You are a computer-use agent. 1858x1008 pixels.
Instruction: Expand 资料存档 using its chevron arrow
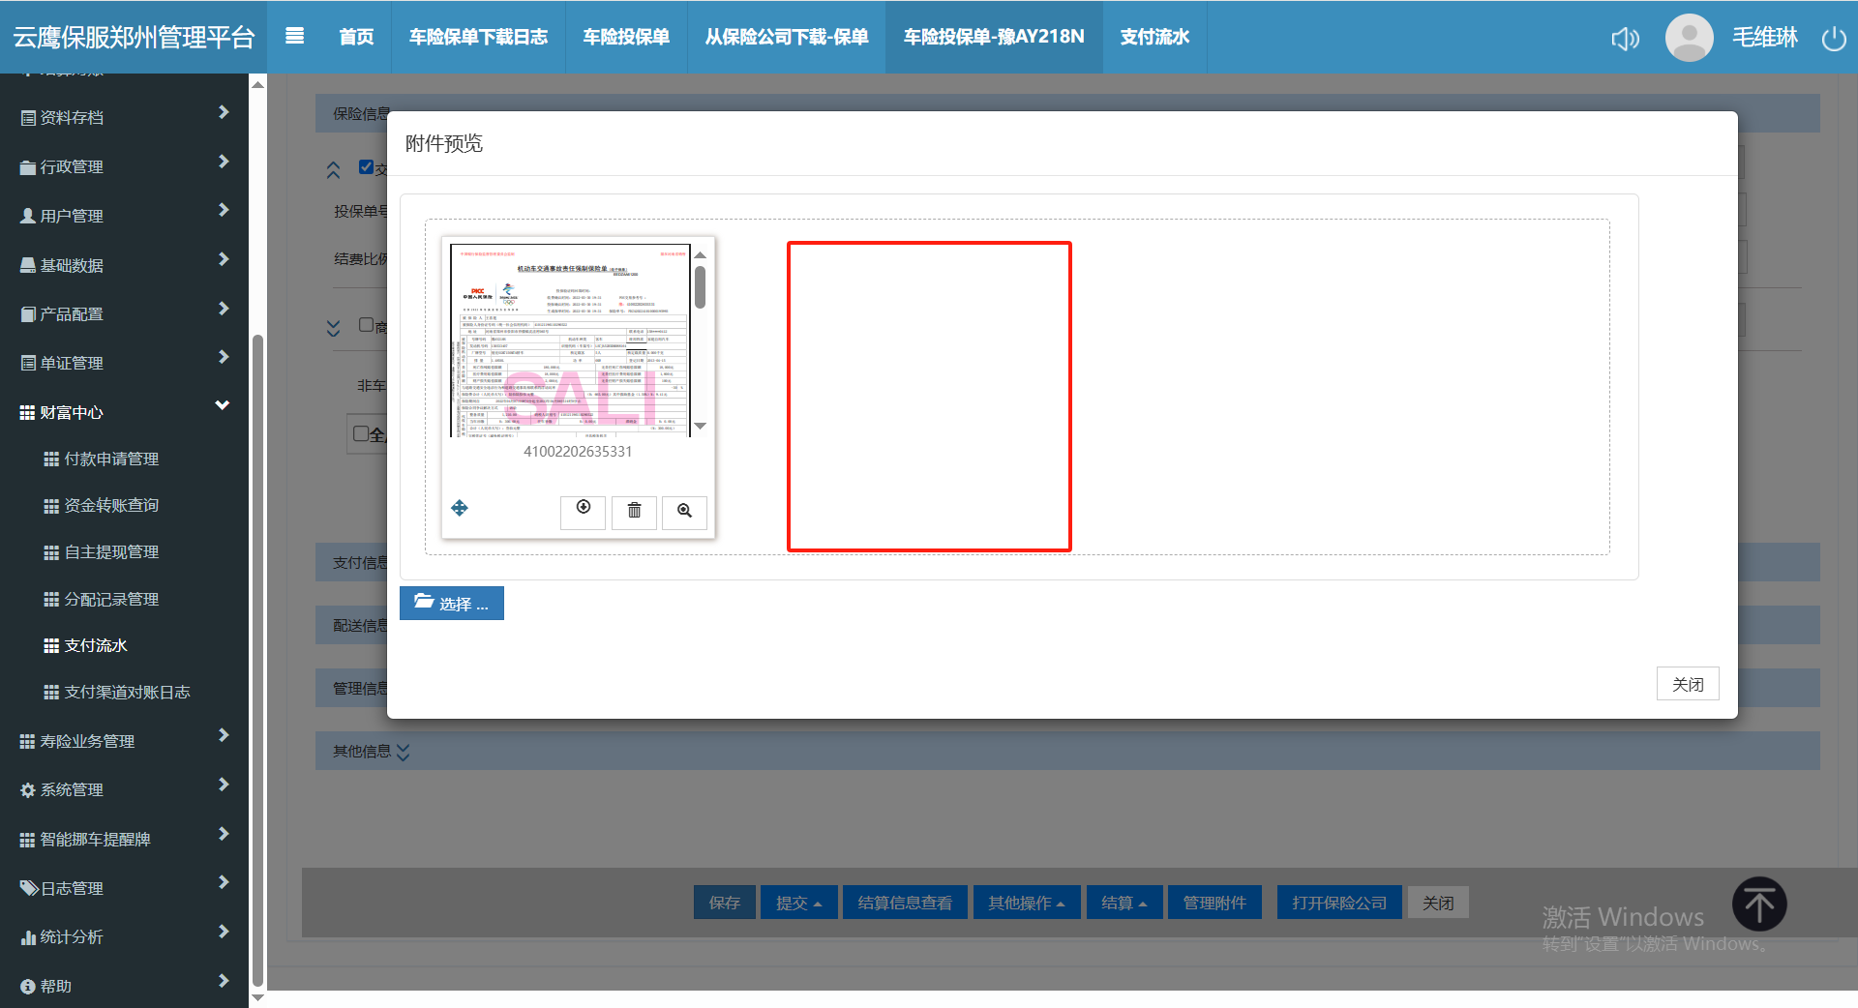point(224,112)
